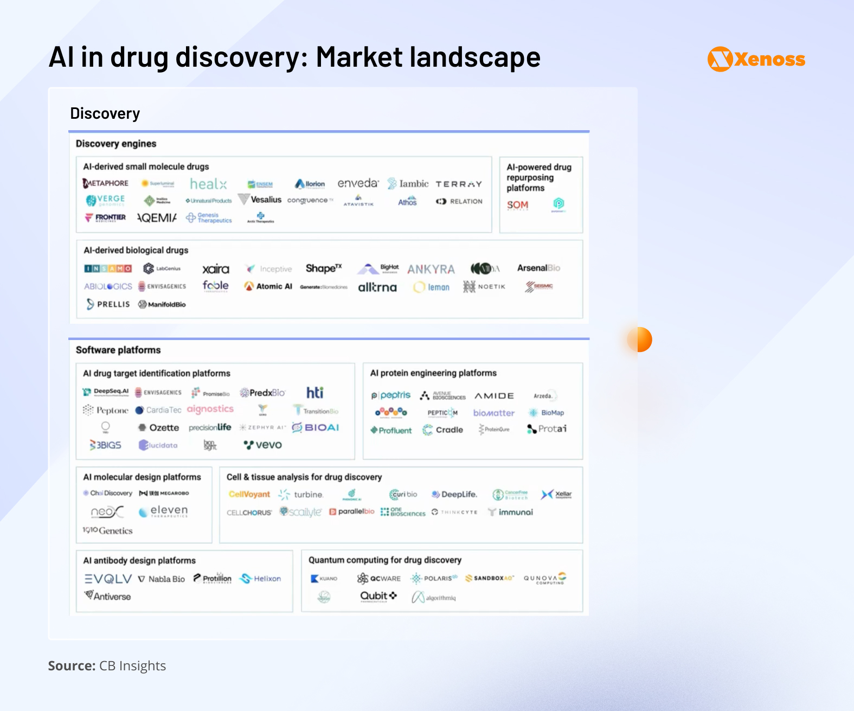Click the Vesalius logo
Screen dimensions: 854x711
[x=260, y=200]
